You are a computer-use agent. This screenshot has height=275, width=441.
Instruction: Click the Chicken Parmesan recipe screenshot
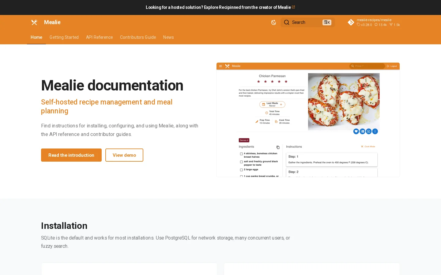(308, 120)
